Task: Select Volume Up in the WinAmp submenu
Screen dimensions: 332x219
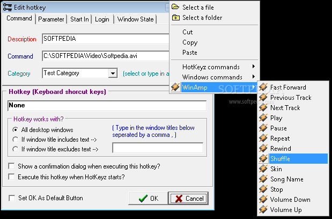Action: point(293,210)
